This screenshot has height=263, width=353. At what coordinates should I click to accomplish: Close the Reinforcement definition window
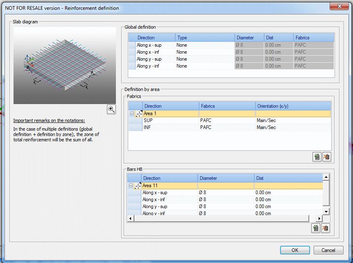(339, 6)
